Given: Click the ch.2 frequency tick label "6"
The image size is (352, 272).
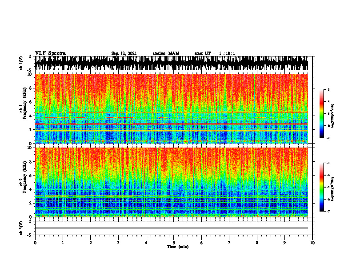Looking at the screenshot, I should click(31, 176).
